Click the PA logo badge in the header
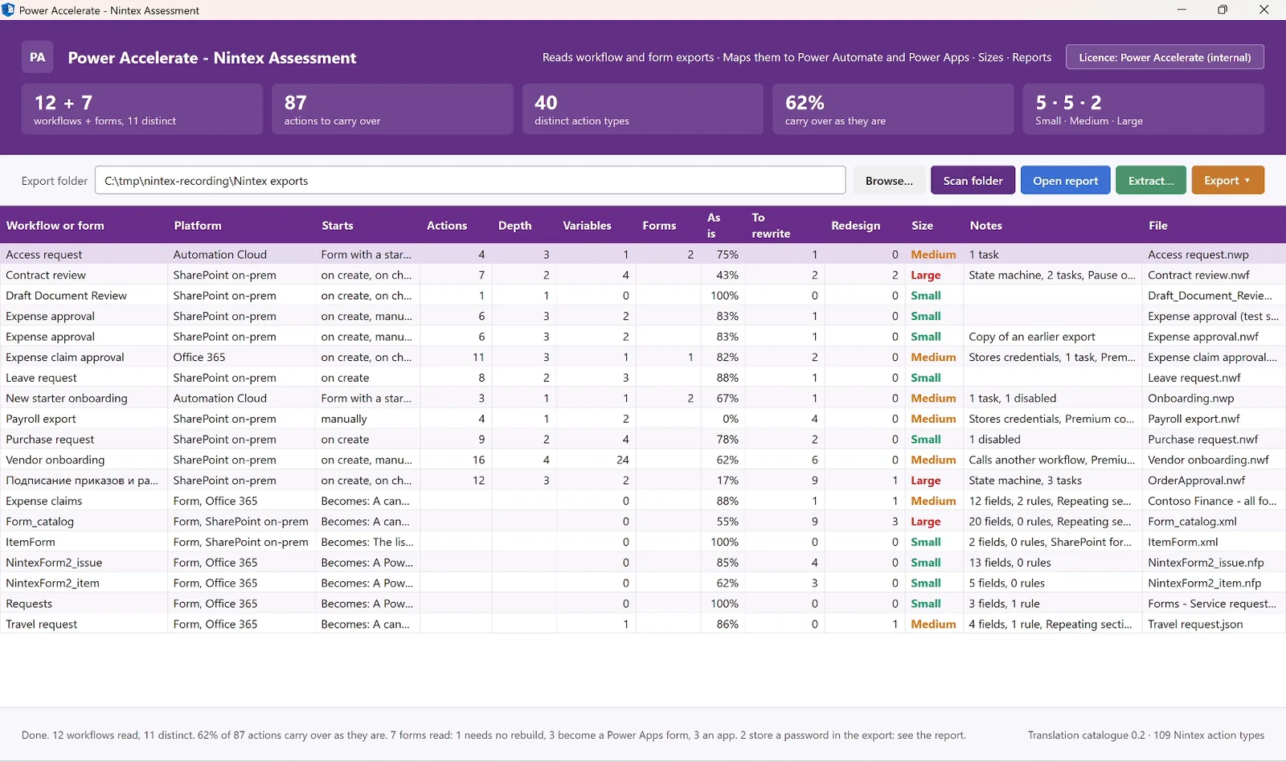This screenshot has width=1286, height=762. click(x=38, y=57)
